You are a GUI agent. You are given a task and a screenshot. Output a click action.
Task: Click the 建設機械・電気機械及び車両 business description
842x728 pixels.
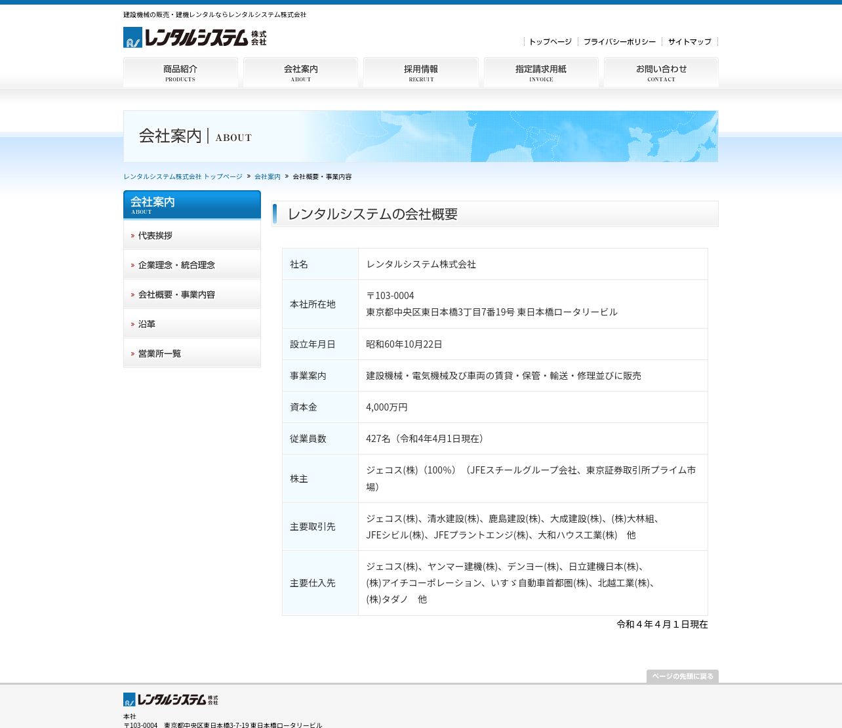[504, 376]
